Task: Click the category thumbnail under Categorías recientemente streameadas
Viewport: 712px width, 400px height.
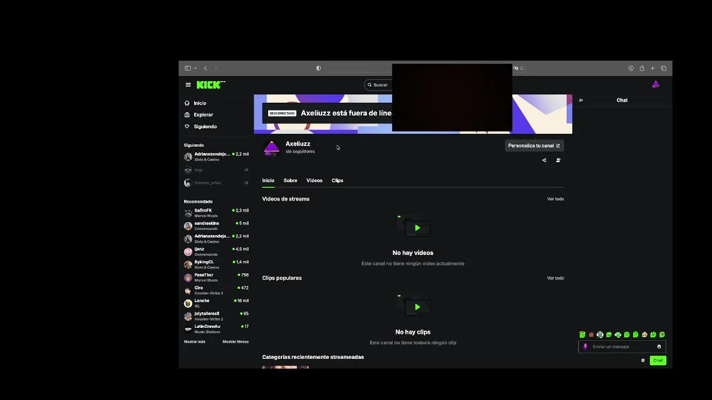Action: tap(285, 367)
